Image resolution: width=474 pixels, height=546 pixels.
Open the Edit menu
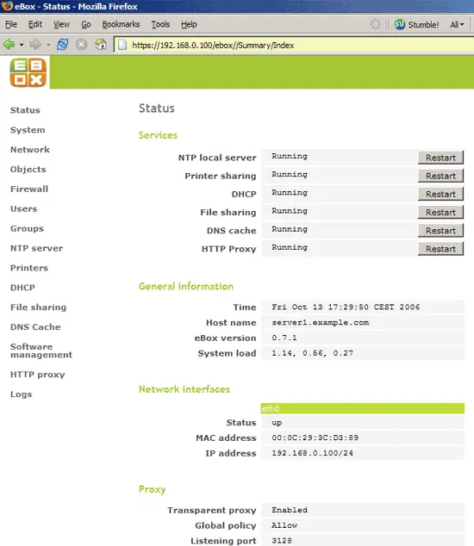[x=35, y=24]
